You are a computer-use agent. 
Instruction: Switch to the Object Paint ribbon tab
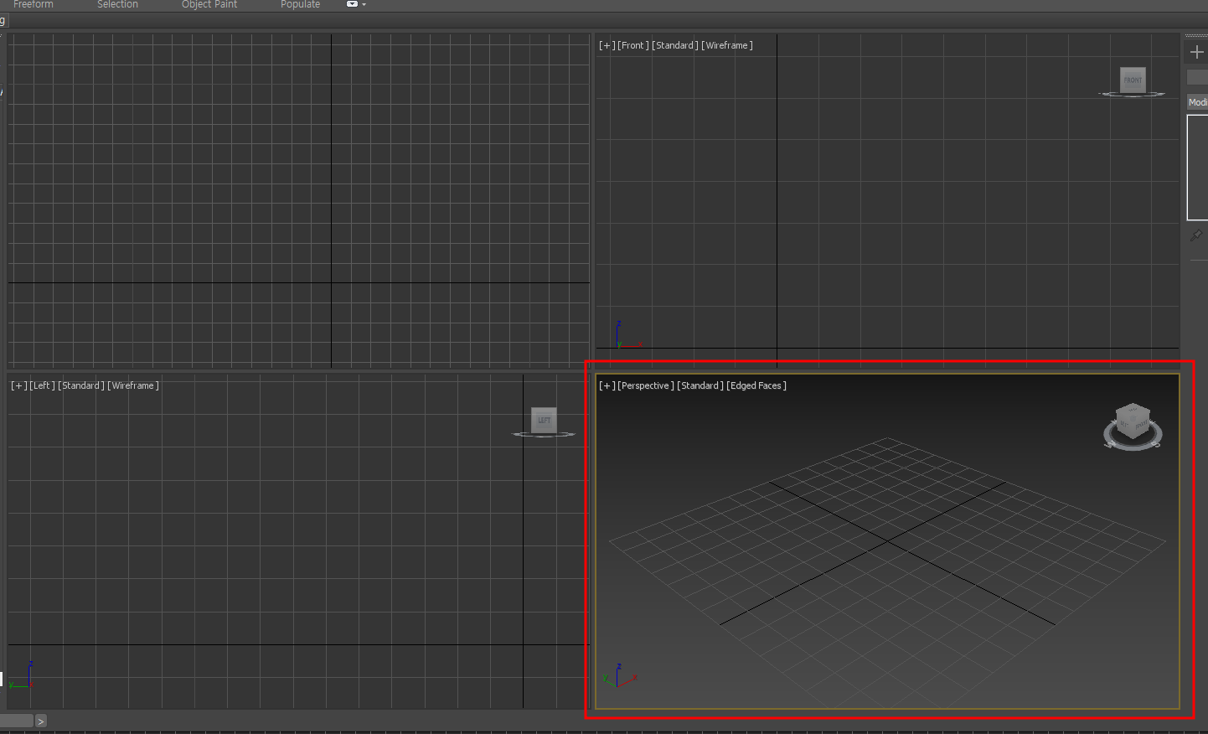[x=209, y=4]
